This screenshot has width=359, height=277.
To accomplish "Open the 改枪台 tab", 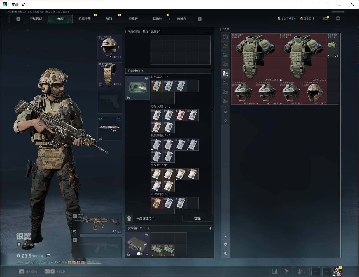I will point(181,19).
